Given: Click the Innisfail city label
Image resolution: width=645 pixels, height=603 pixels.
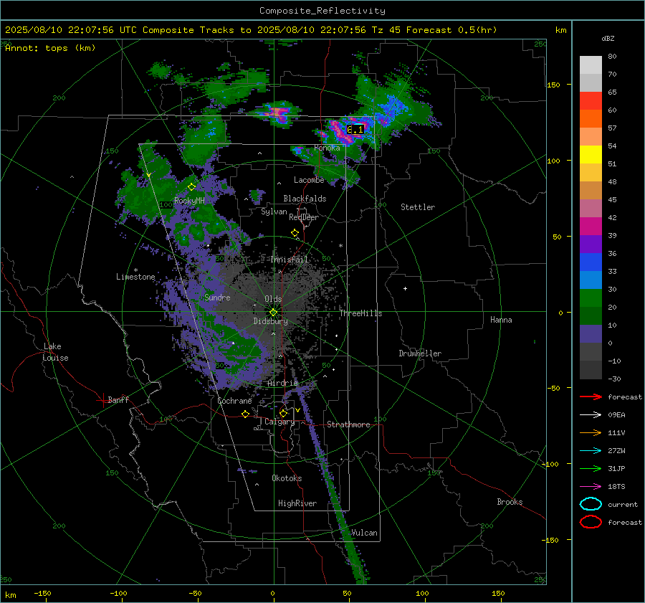Looking at the screenshot, I should 289,260.
